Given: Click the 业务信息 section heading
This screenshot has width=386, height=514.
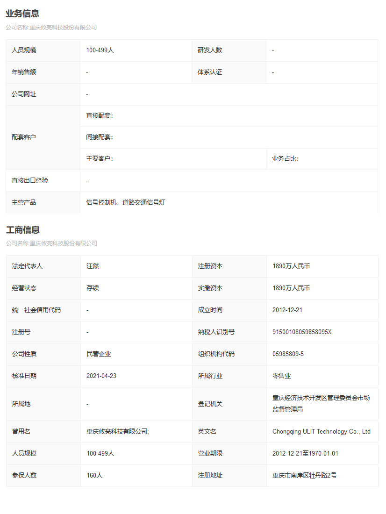Looking at the screenshot, I should (22, 14).
